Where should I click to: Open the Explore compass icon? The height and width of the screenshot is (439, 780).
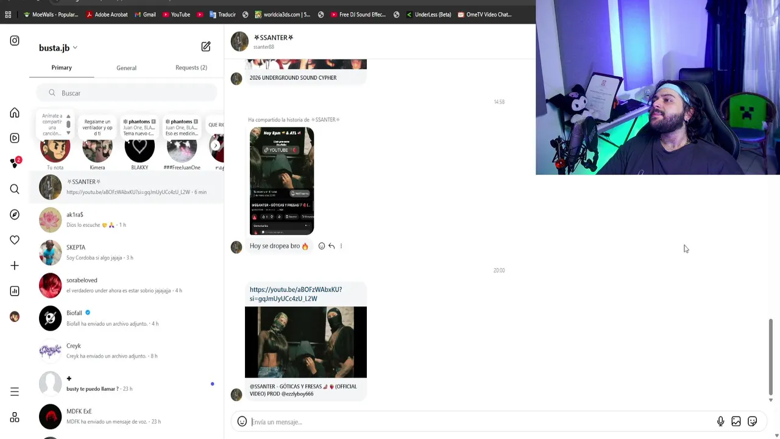pos(15,215)
